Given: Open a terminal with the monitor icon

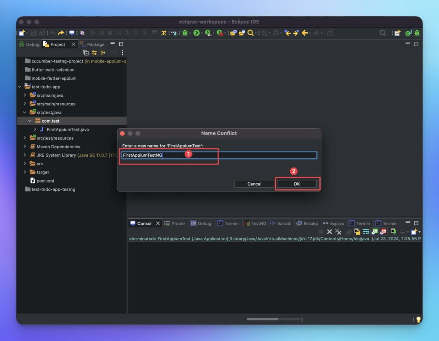Looking at the screenshot, I should tap(72, 33).
